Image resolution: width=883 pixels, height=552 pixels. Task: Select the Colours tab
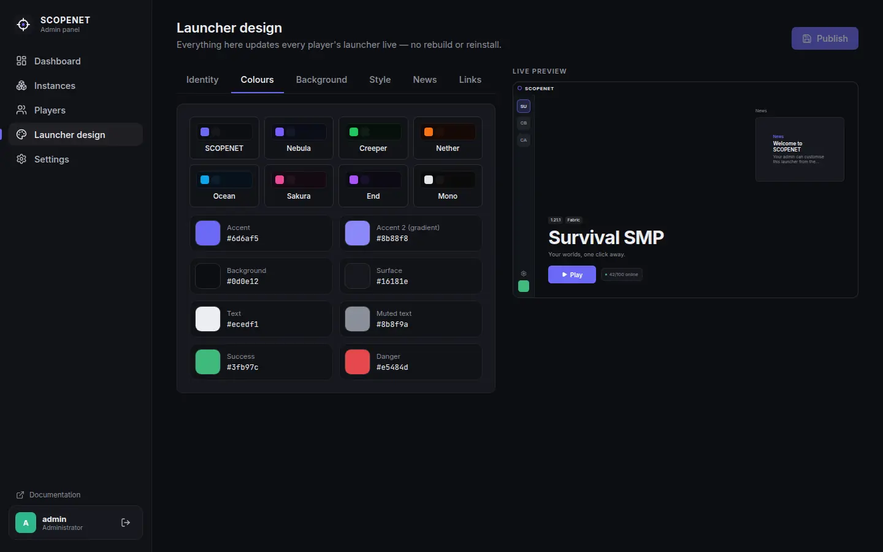258,80
